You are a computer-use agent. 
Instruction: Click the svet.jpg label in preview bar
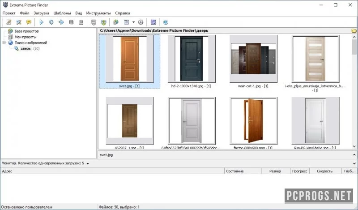pos(107,154)
